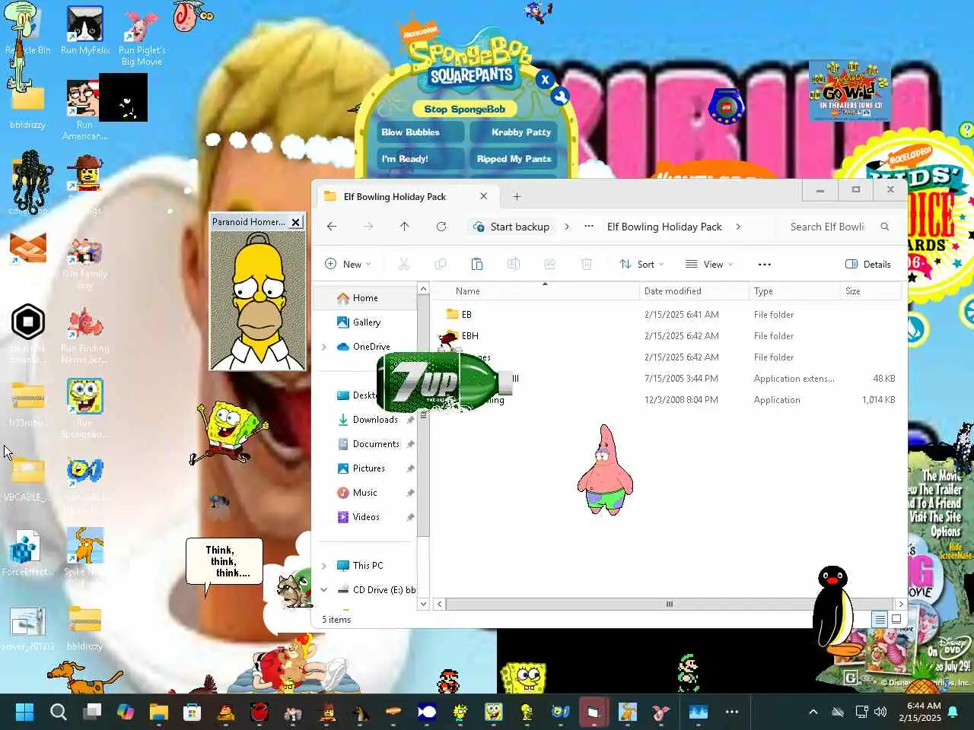Open Windows Start menu on taskbar
This screenshot has height=730, width=974.
(x=24, y=712)
